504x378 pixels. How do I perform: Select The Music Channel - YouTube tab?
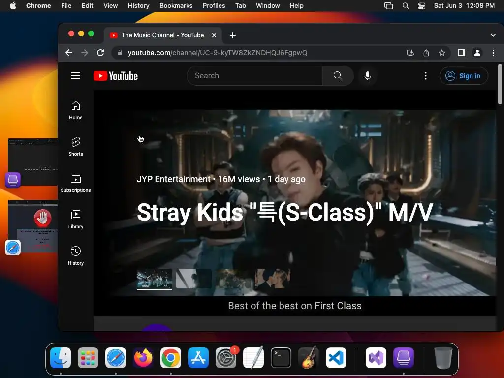click(162, 35)
